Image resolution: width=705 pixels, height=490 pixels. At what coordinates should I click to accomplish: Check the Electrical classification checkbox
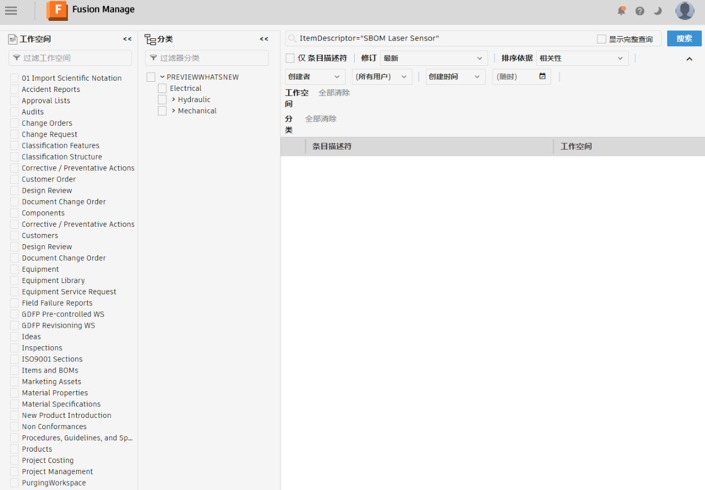click(x=162, y=89)
